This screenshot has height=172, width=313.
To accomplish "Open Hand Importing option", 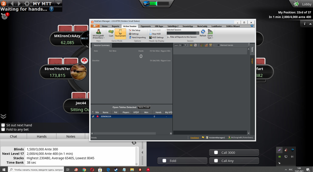I will [137, 37].
